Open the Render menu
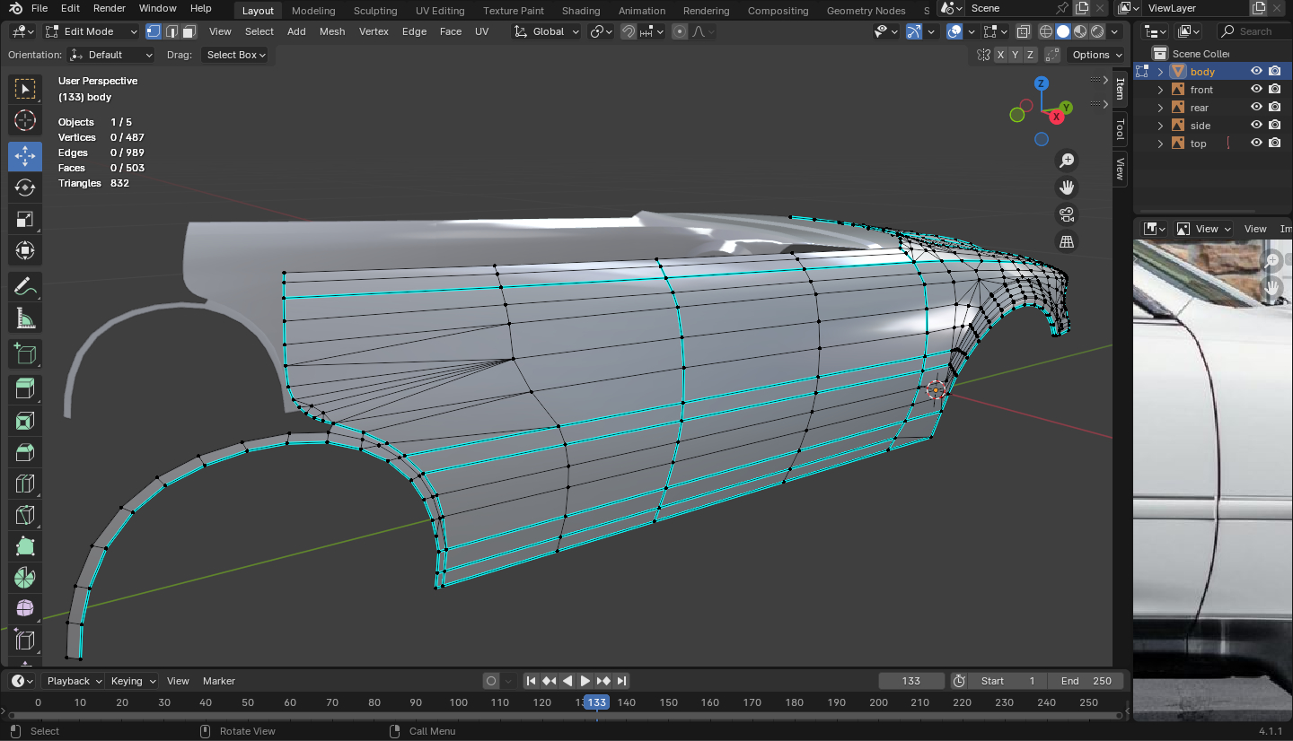Screen dimensions: 1293x741 pos(110,8)
